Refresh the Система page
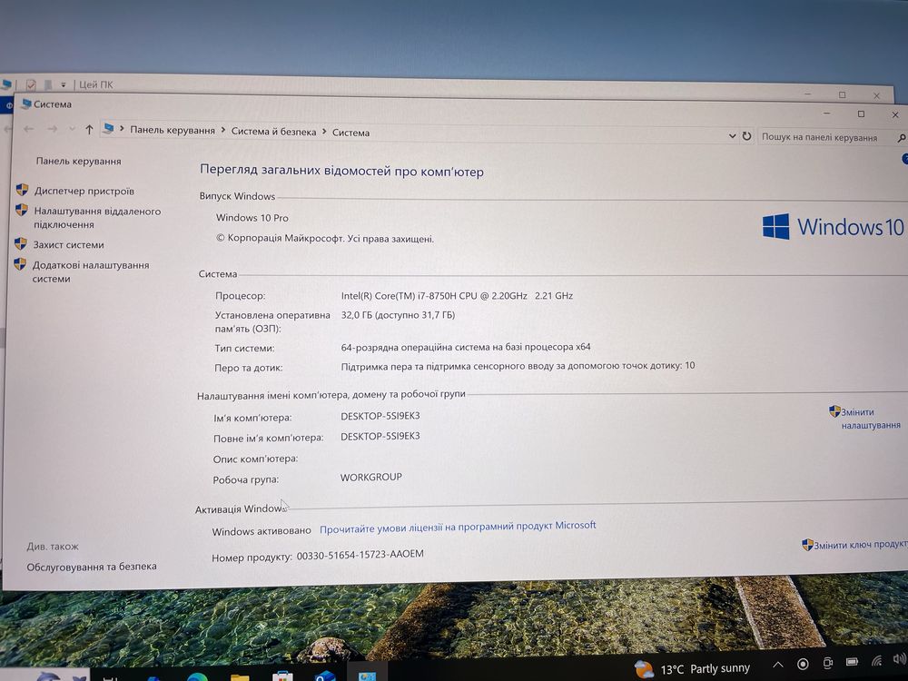 (x=746, y=136)
